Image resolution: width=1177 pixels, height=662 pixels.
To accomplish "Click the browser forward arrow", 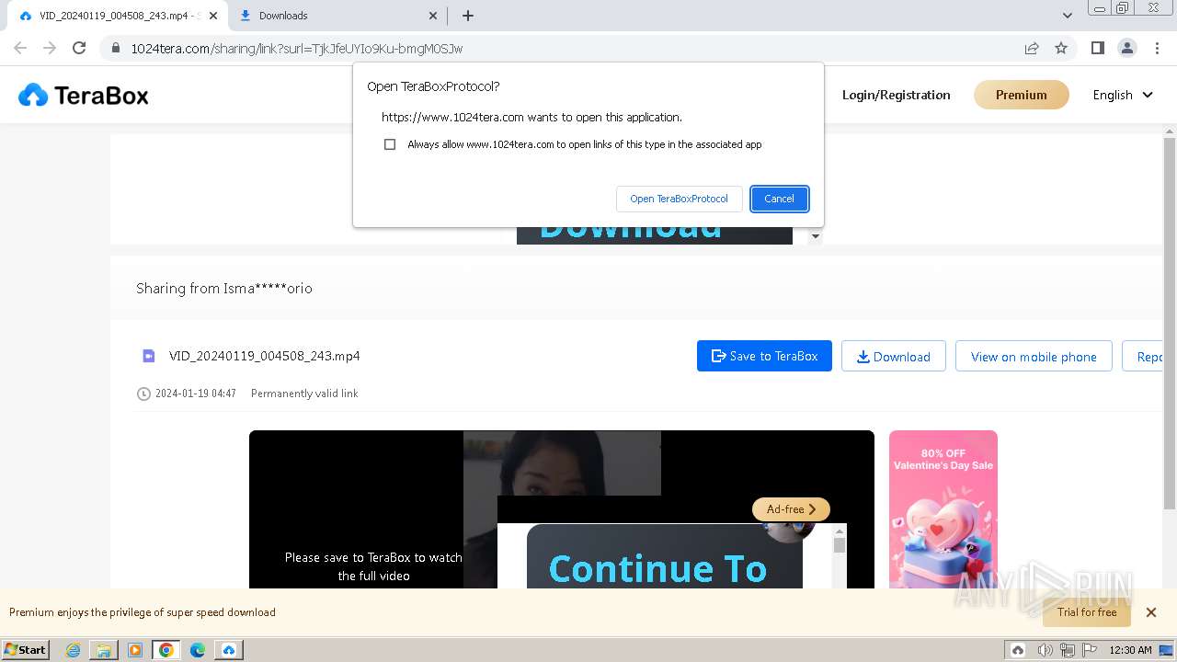I will (50, 48).
